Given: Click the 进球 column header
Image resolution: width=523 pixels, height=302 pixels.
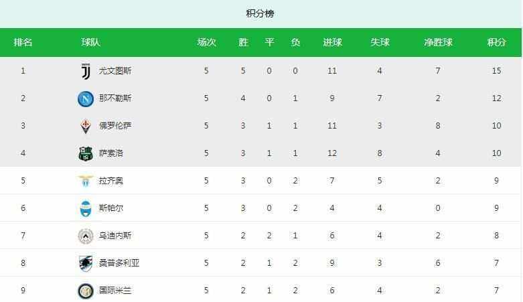Looking at the screenshot, I should tap(332, 42).
